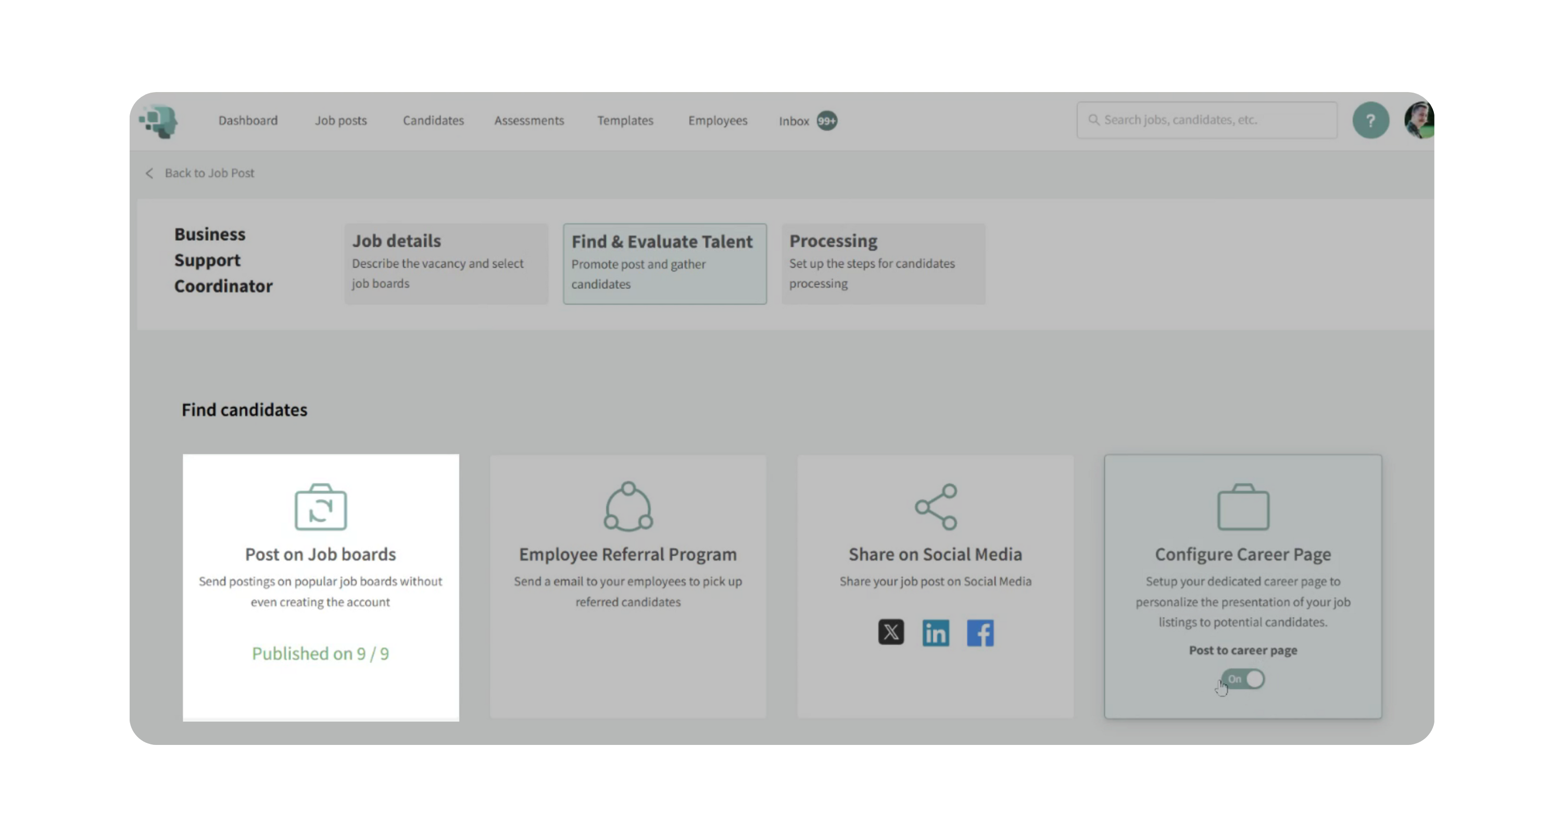This screenshot has height=837, width=1562.
Task: Open the Inbox 99+ notification badge
Action: pyautogui.click(x=826, y=121)
